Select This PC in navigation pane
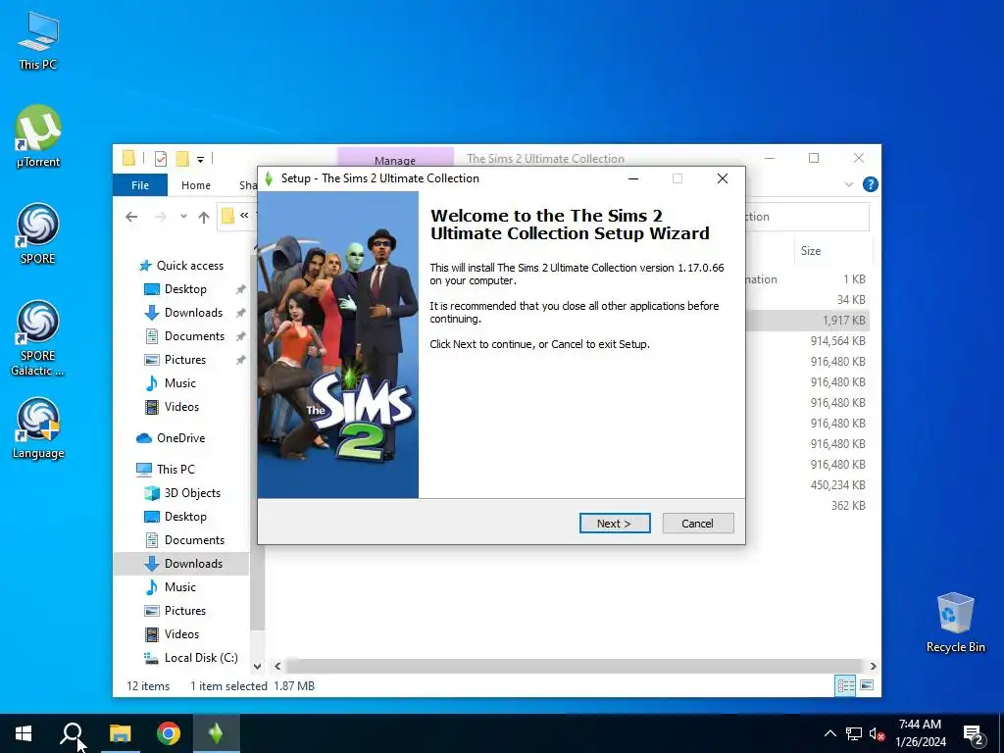 (176, 470)
